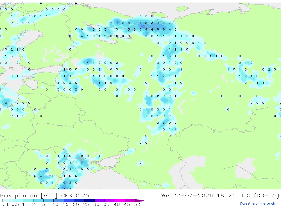The image size is (281, 206).
Task: Click the '10' legend scale label
Action: point(56,204)
